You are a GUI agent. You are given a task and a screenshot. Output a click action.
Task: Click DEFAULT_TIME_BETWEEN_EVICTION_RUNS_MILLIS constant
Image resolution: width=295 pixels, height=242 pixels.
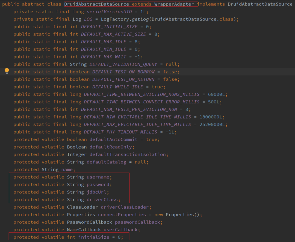coord(141,94)
